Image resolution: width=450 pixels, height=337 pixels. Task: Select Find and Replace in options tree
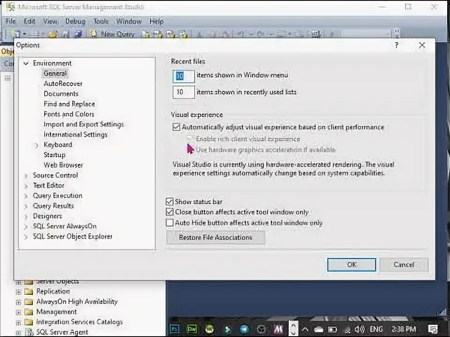(69, 104)
